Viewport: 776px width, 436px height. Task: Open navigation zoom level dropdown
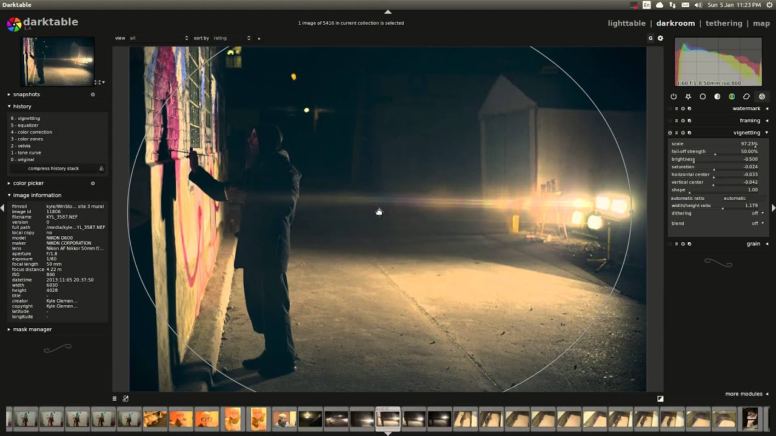(104, 82)
